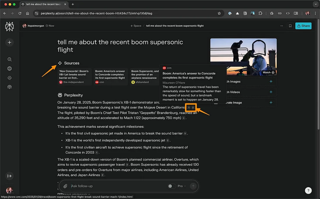The height and width of the screenshot is (199, 320).
Task: Add thread to a Space
Action: [x=136, y=26]
